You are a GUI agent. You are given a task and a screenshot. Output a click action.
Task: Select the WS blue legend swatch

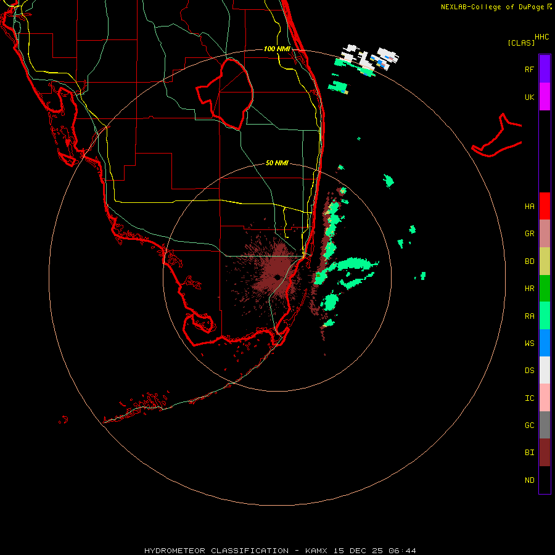[545, 343]
